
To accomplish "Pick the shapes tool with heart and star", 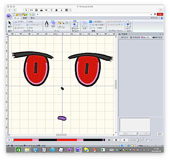I will click(x=53, y=24).
